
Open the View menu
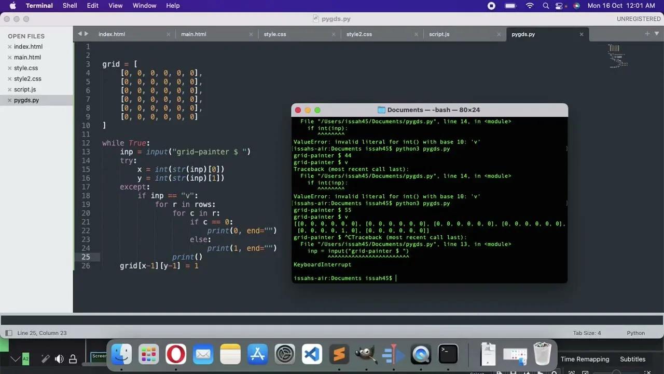coord(116,6)
